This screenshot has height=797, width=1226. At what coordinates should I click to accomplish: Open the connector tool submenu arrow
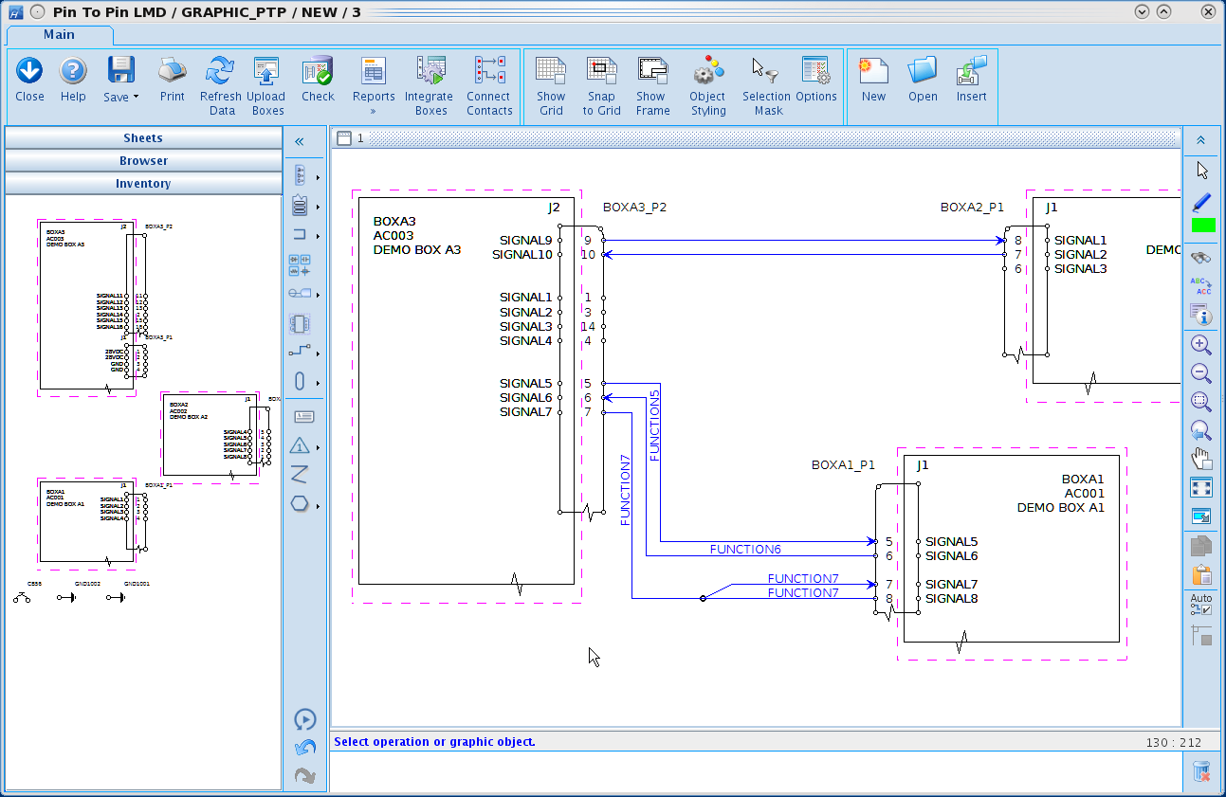[x=318, y=177]
